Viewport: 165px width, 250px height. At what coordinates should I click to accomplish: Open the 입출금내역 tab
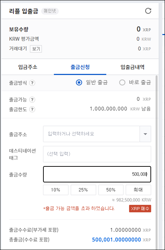click(132, 67)
